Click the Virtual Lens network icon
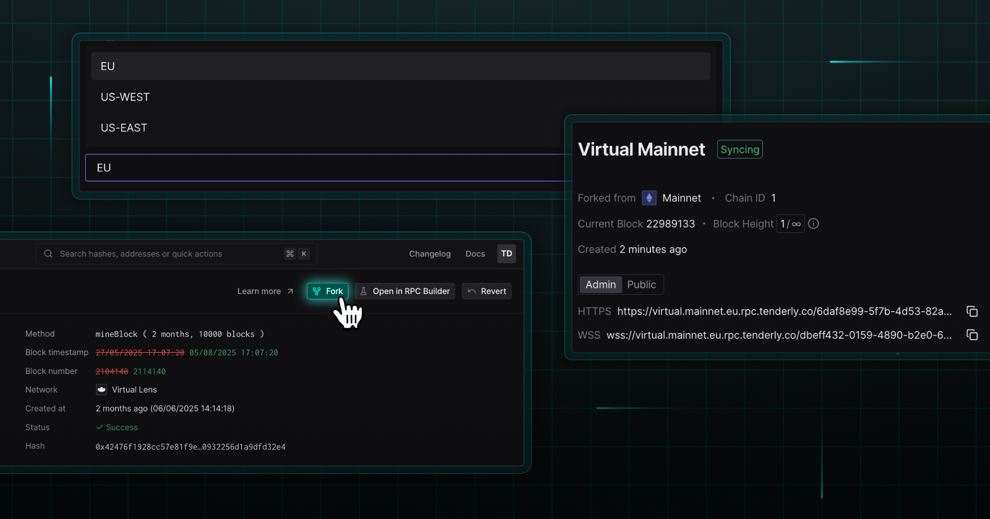Viewport: 990px width, 519px height. pyautogui.click(x=101, y=390)
